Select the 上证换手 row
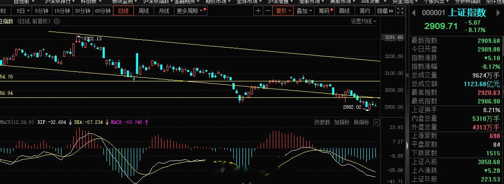This screenshot has width=504, height=184. (456, 110)
